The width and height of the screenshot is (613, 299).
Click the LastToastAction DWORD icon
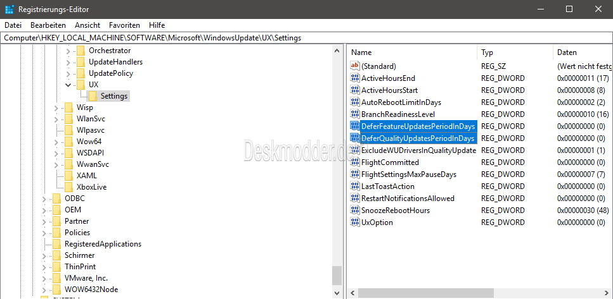point(355,186)
